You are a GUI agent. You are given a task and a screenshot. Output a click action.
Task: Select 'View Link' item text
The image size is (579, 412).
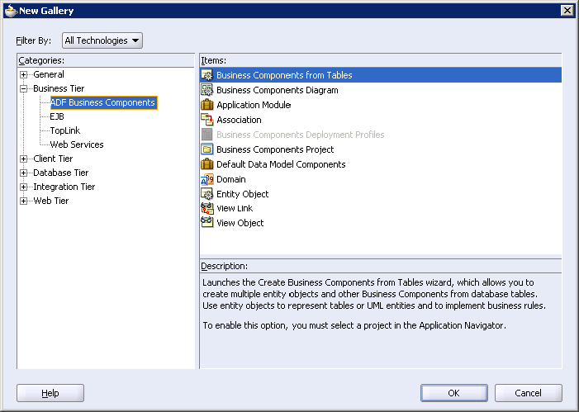235,208
